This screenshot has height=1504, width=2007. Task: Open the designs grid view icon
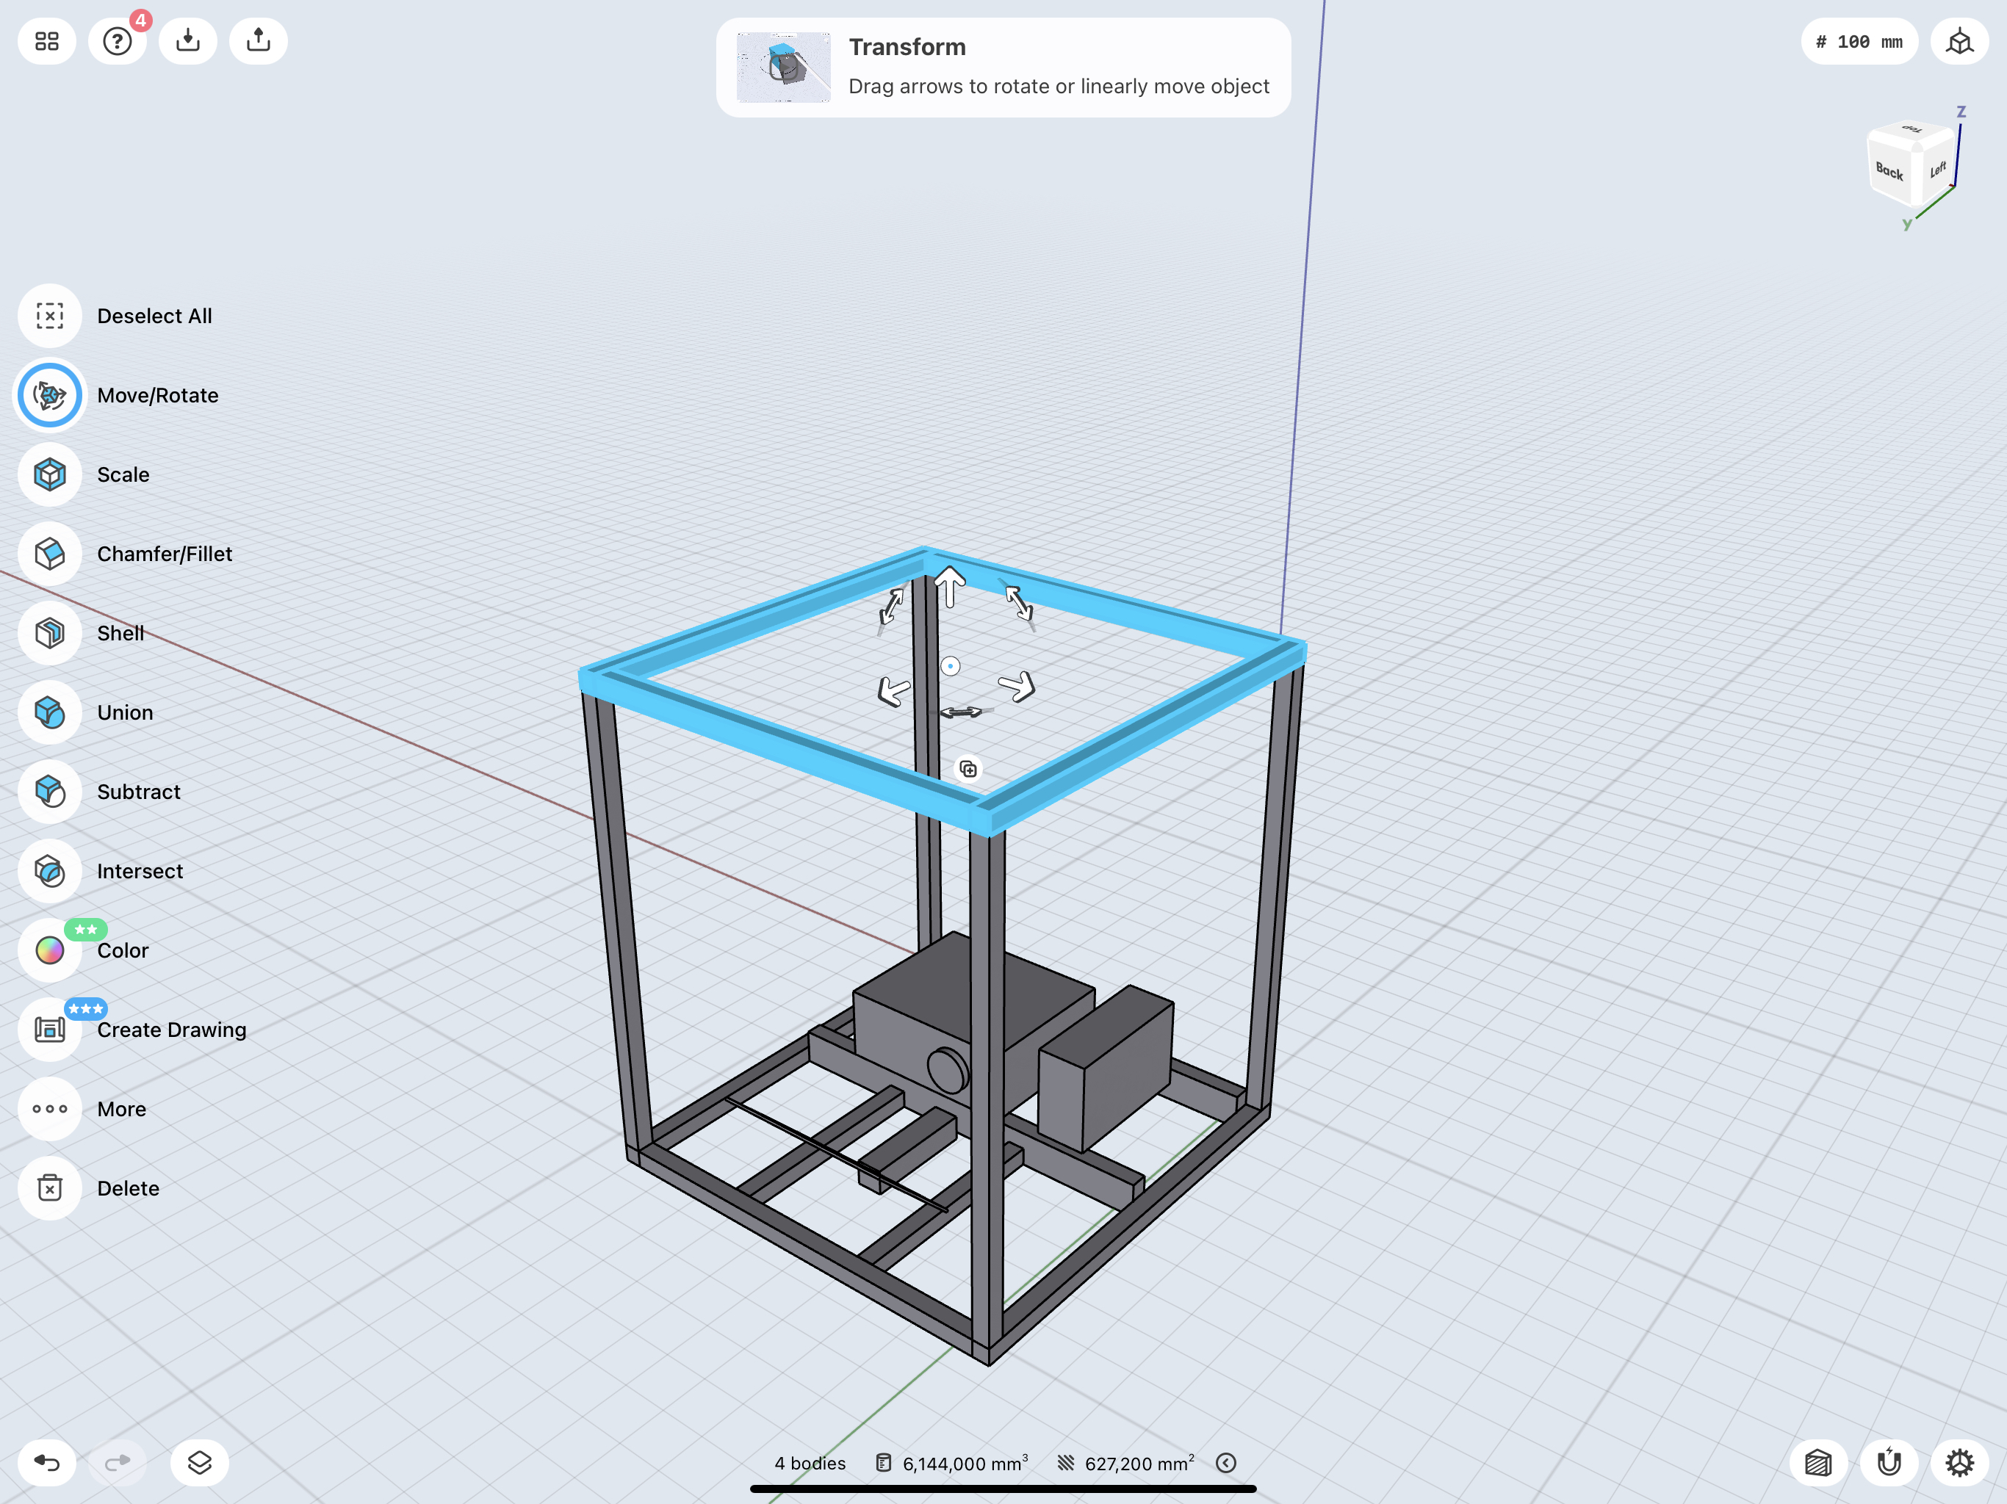[47, 41]
